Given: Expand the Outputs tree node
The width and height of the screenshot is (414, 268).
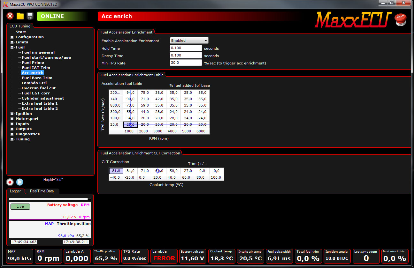Looking at the screenshot, I should click(12, 129).
